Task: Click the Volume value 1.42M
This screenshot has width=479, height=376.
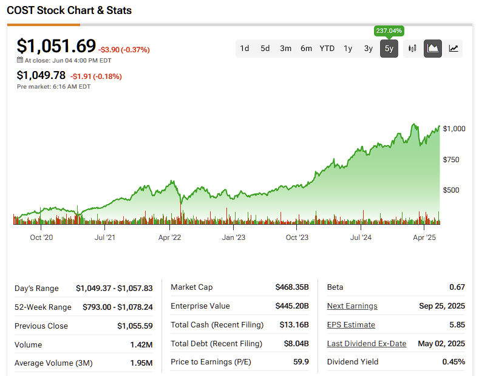Action: (141, 345)
